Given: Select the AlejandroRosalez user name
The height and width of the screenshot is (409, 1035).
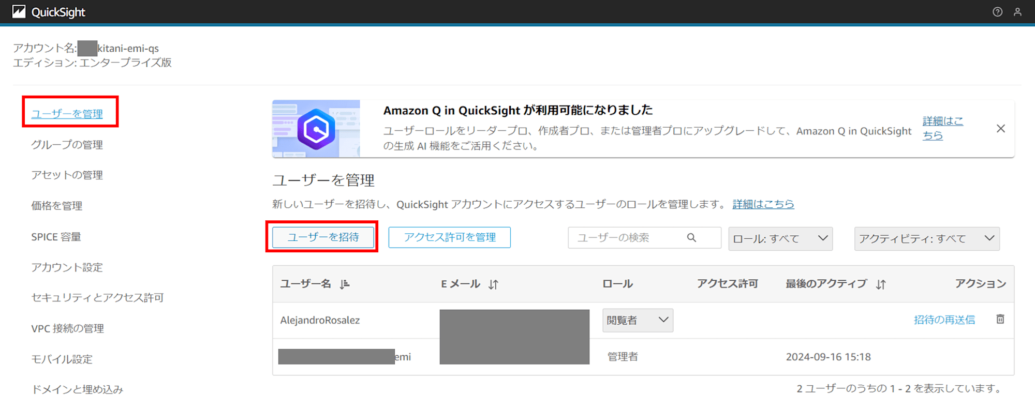Looking at the screenshot, I should coord(320,320).
